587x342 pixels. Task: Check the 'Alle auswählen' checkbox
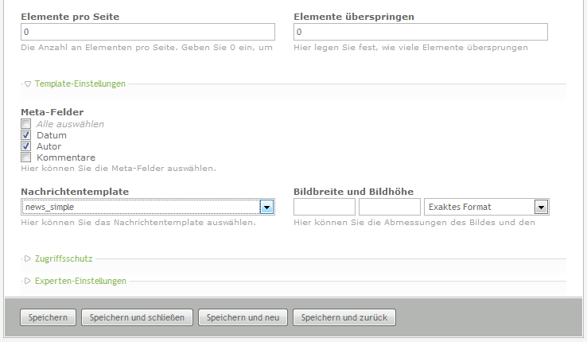(x=25, y=124)
